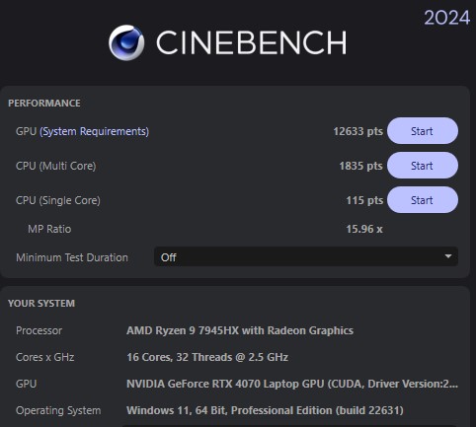
Task: Click the Minimum Test Duration label
Action: pyautogui.click(x=72, y=257)
